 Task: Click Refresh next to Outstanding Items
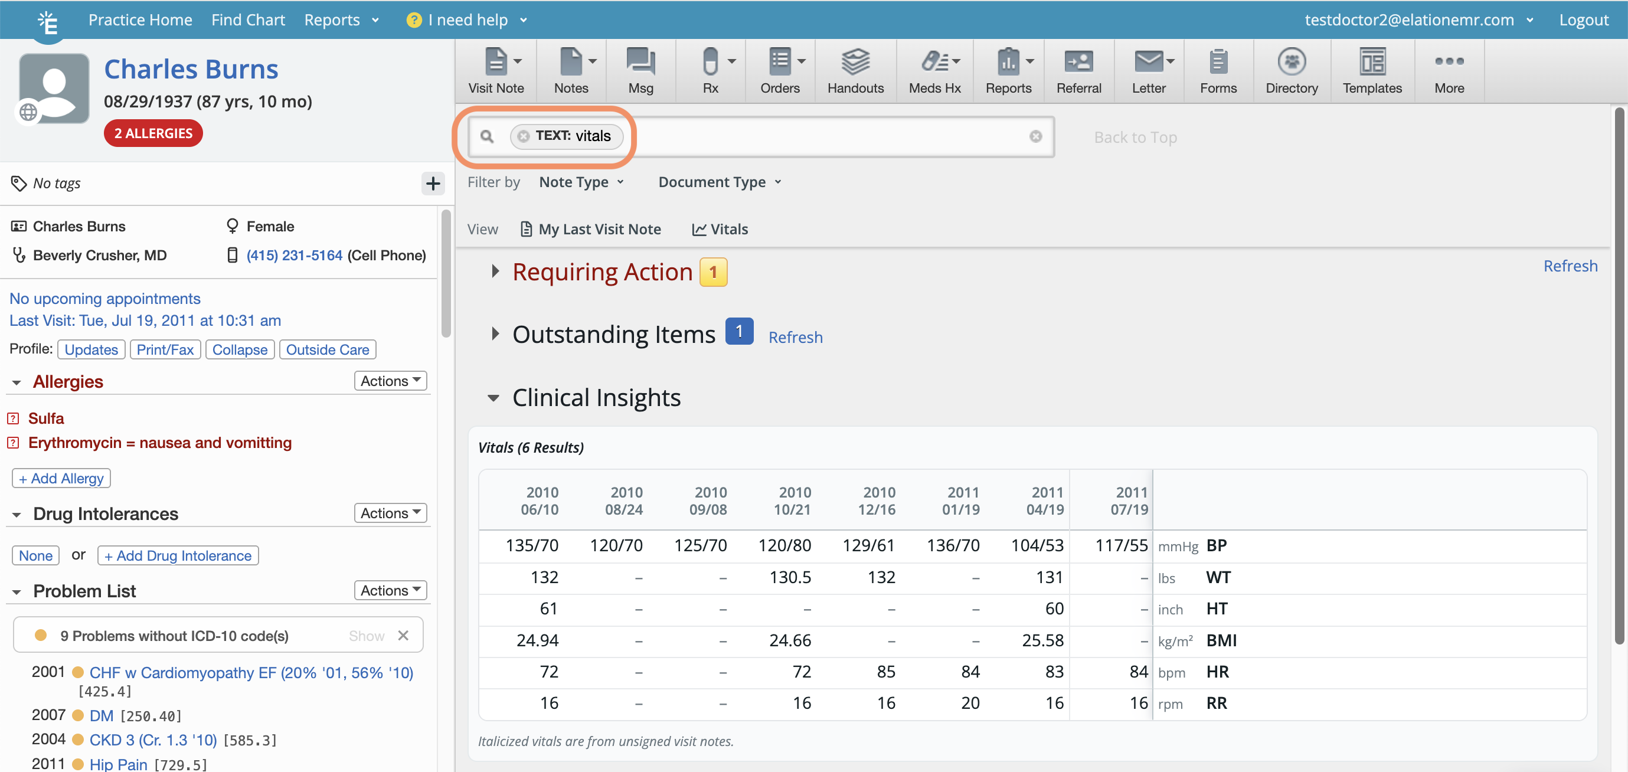(795, 337)
